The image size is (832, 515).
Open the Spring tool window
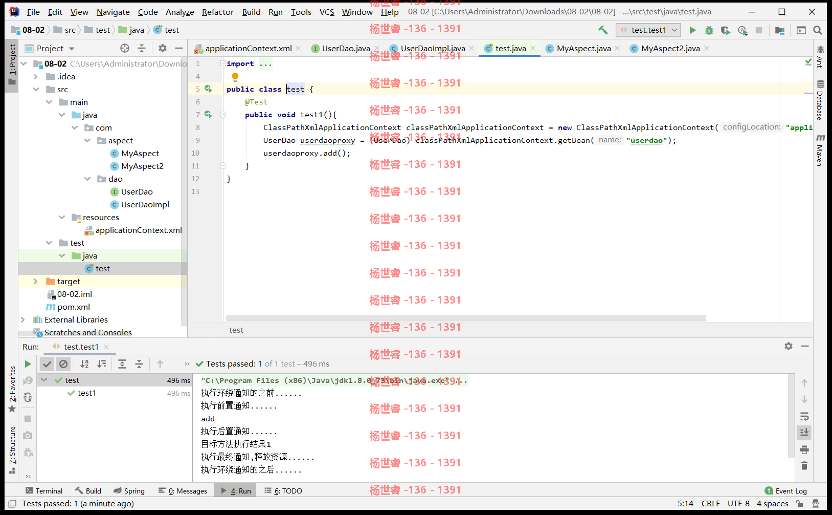[129, 491]
